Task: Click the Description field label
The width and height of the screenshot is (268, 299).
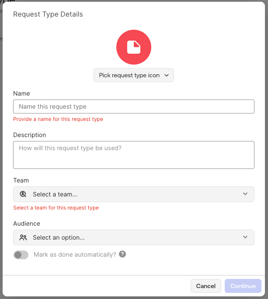Action: pyautogui.click(x=30, y=135)
